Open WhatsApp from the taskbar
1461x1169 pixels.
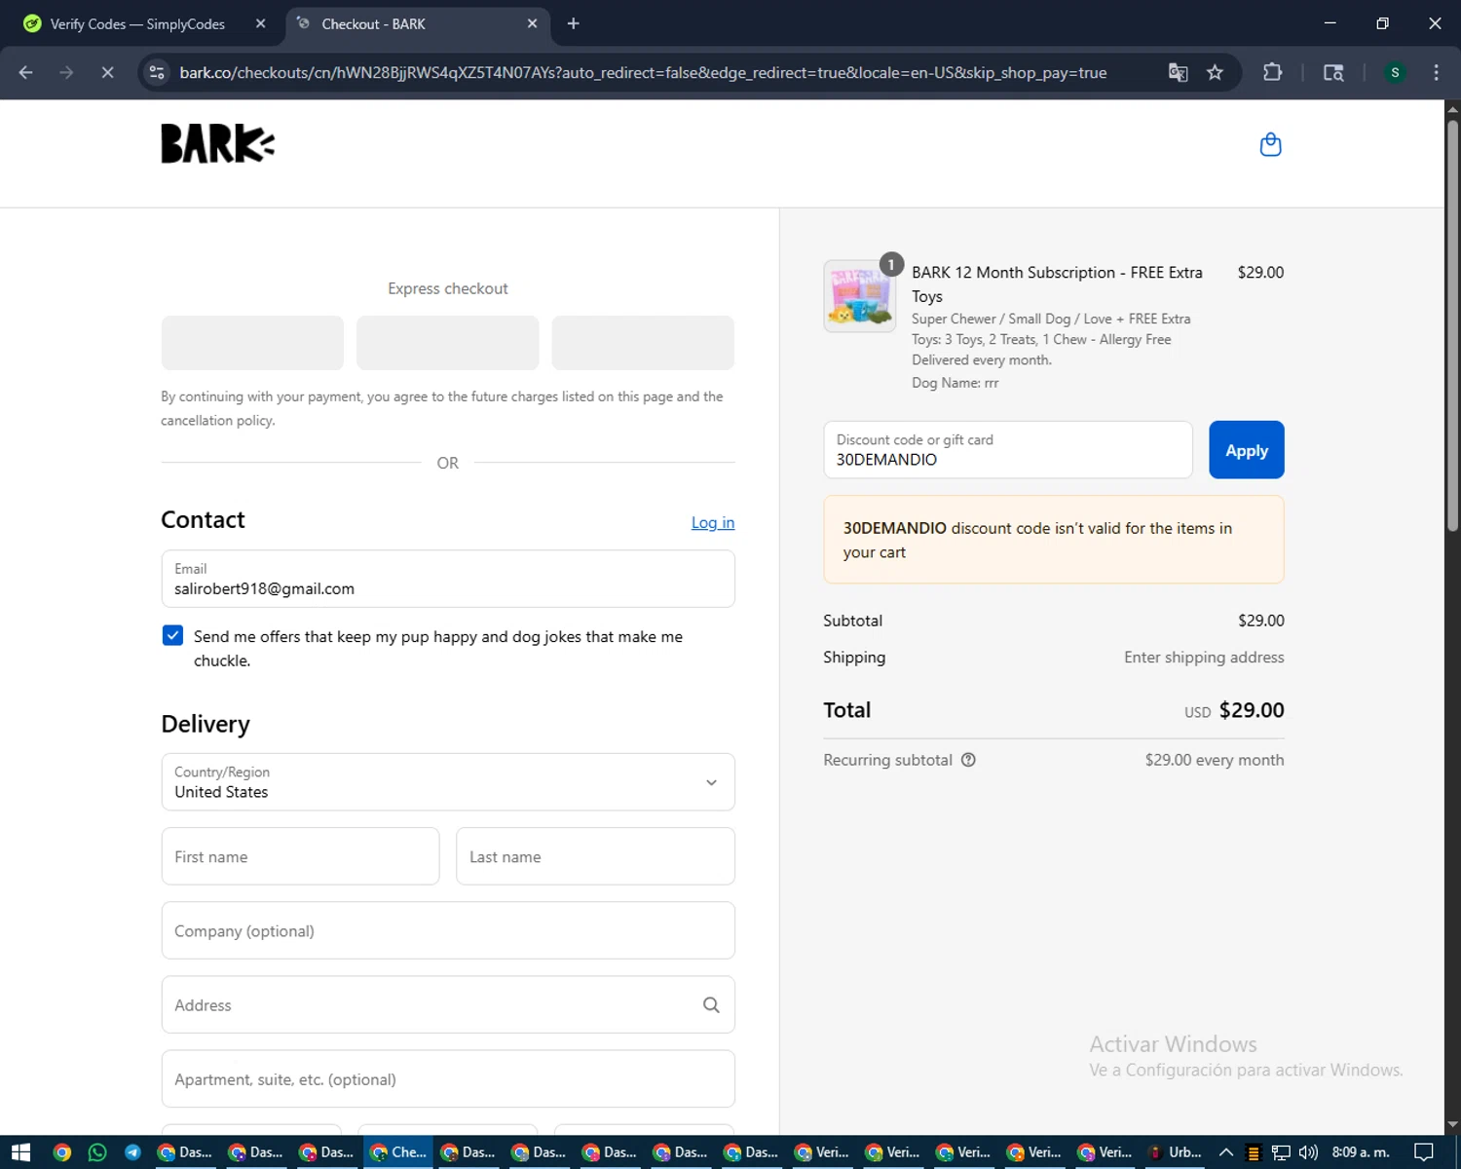[96, 1152]
